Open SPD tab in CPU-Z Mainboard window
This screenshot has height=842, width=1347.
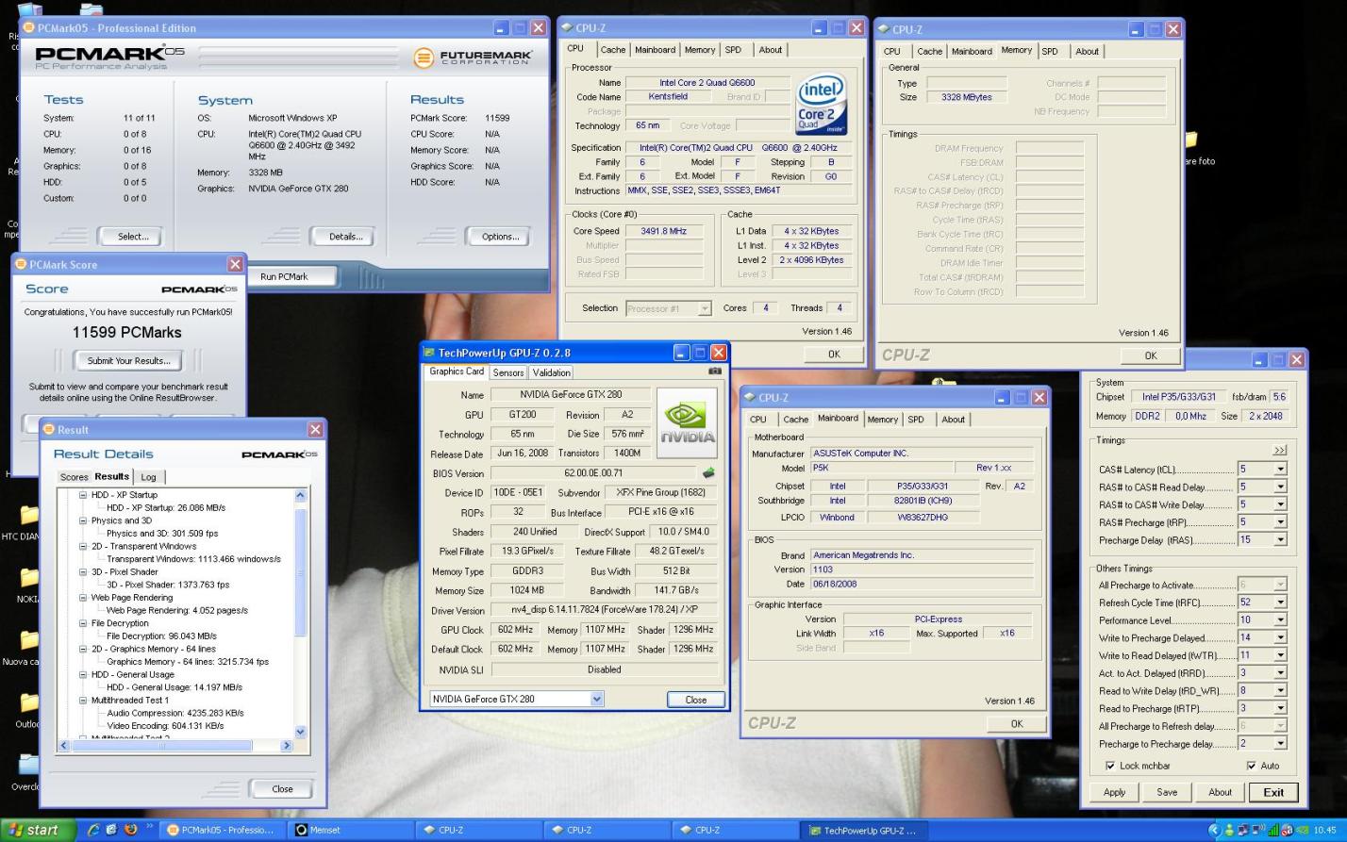(916, 420)
